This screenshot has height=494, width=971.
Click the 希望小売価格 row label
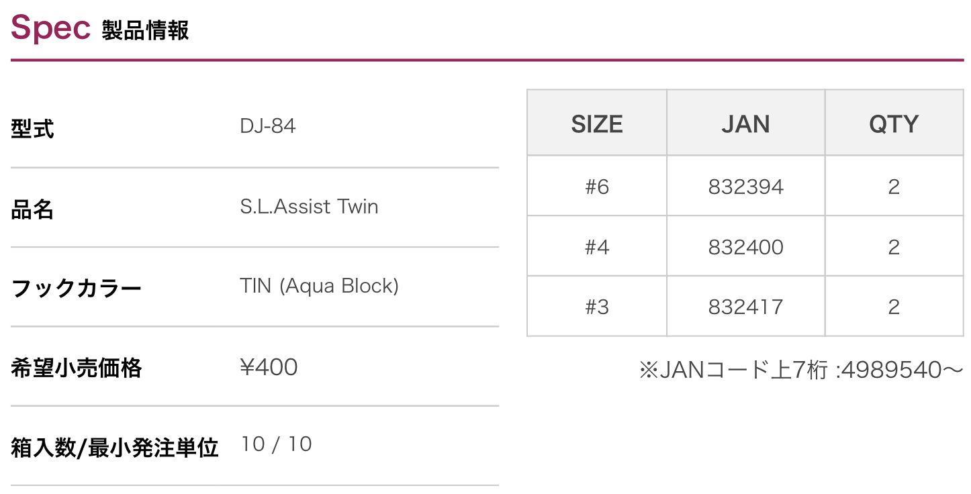(77, 368)
